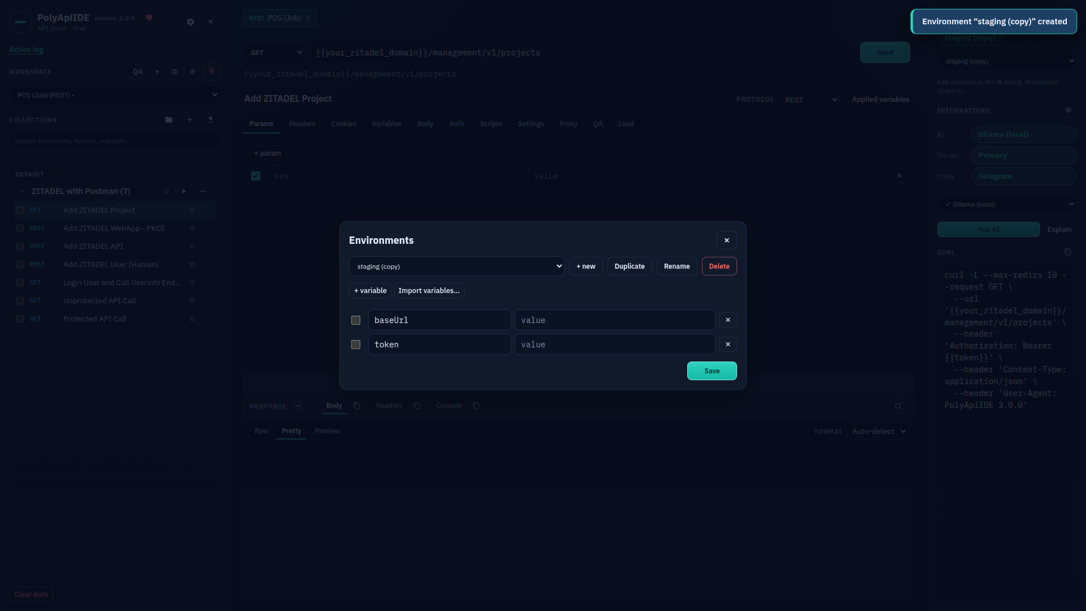Toggle the light/dark theme sun icon
This screenshot has height=611, width=1086.
tap(210, 22)
